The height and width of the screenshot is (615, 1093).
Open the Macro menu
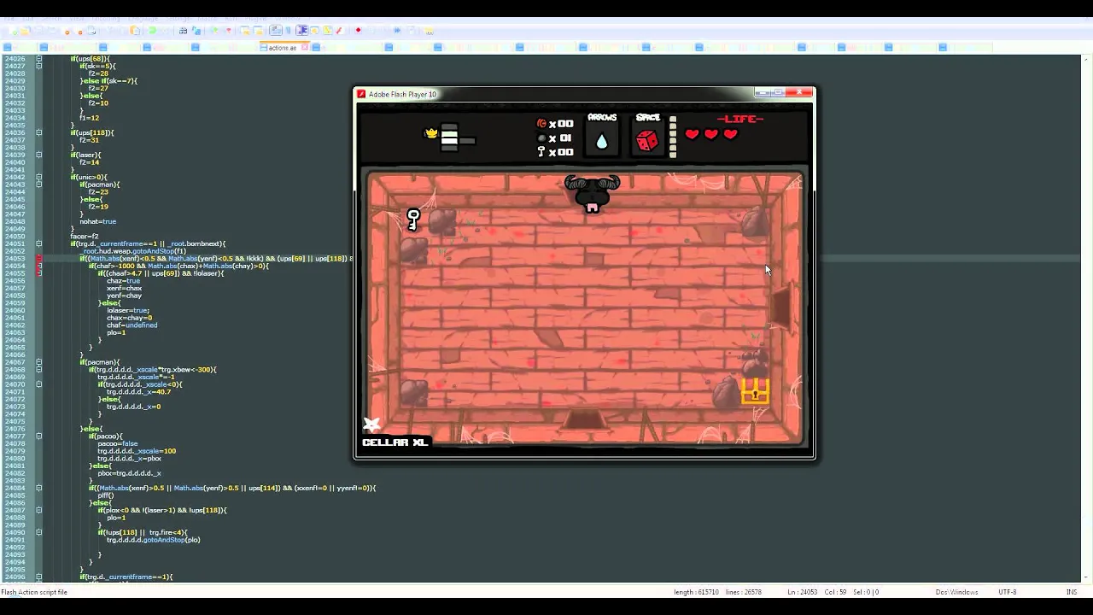click(207, 18)
